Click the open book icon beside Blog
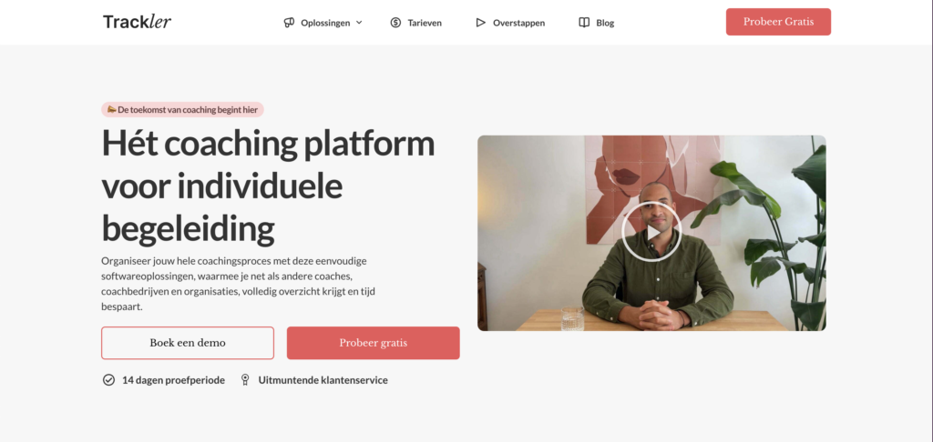This screenshot has height=442, width=933. tap(584, 23)
